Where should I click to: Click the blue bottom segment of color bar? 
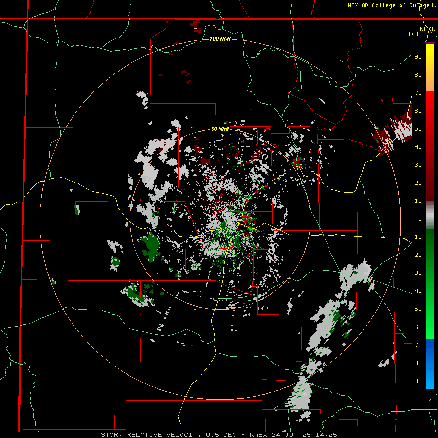point(430,364)
